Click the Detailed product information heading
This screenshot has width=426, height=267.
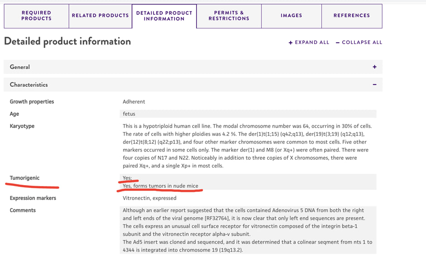point(67,42)
